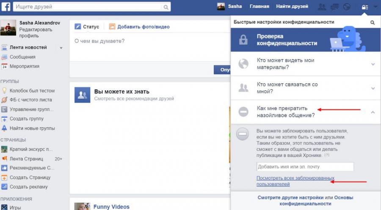Click the Колобок был тестом bulb icon
Screen dimensions: 381x210
click(x=4, y=91)
